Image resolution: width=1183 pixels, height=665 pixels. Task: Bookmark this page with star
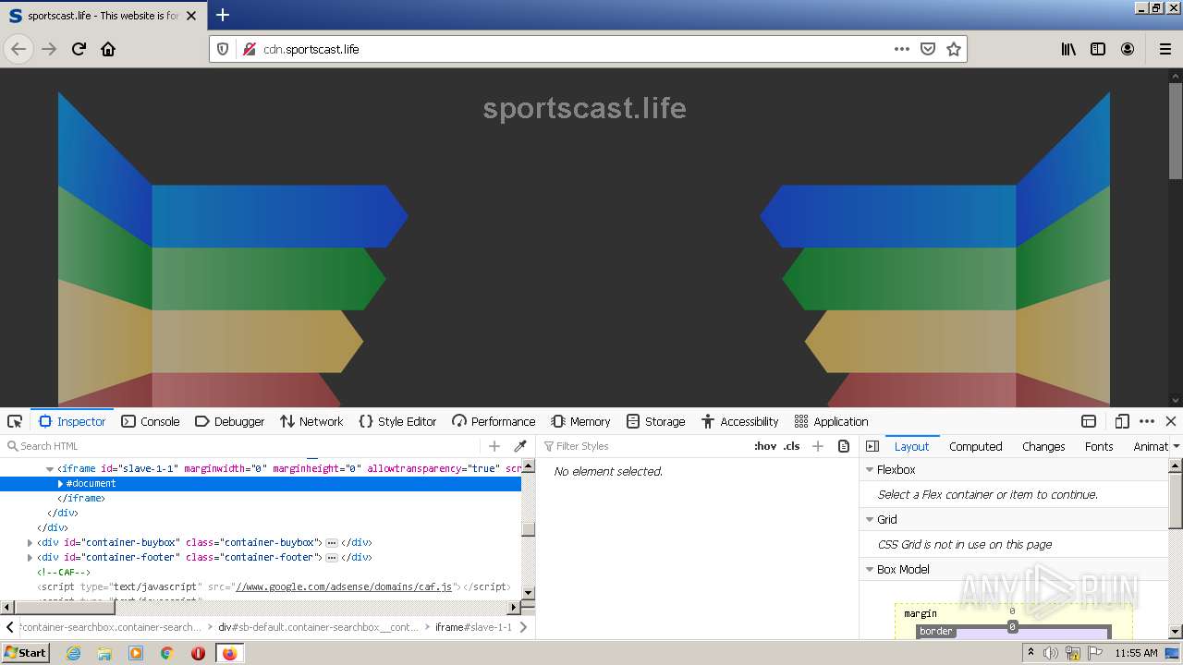[954, 49]
